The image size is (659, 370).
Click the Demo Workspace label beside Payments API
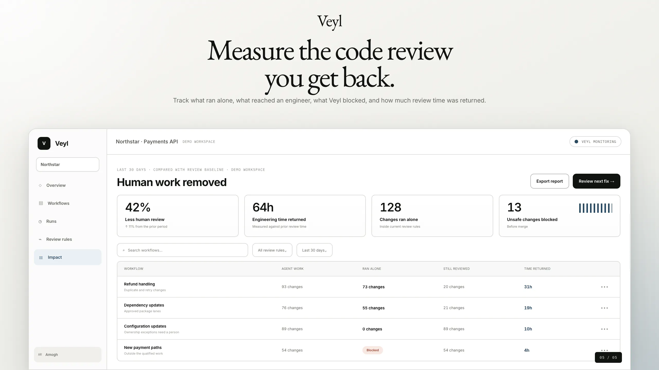[x=199, y=142]
